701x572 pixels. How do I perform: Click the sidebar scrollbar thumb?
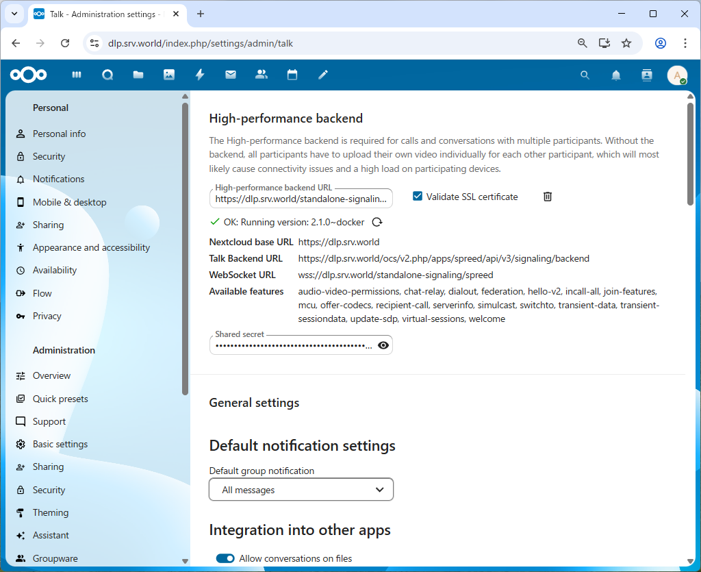[x=185, y=249]
